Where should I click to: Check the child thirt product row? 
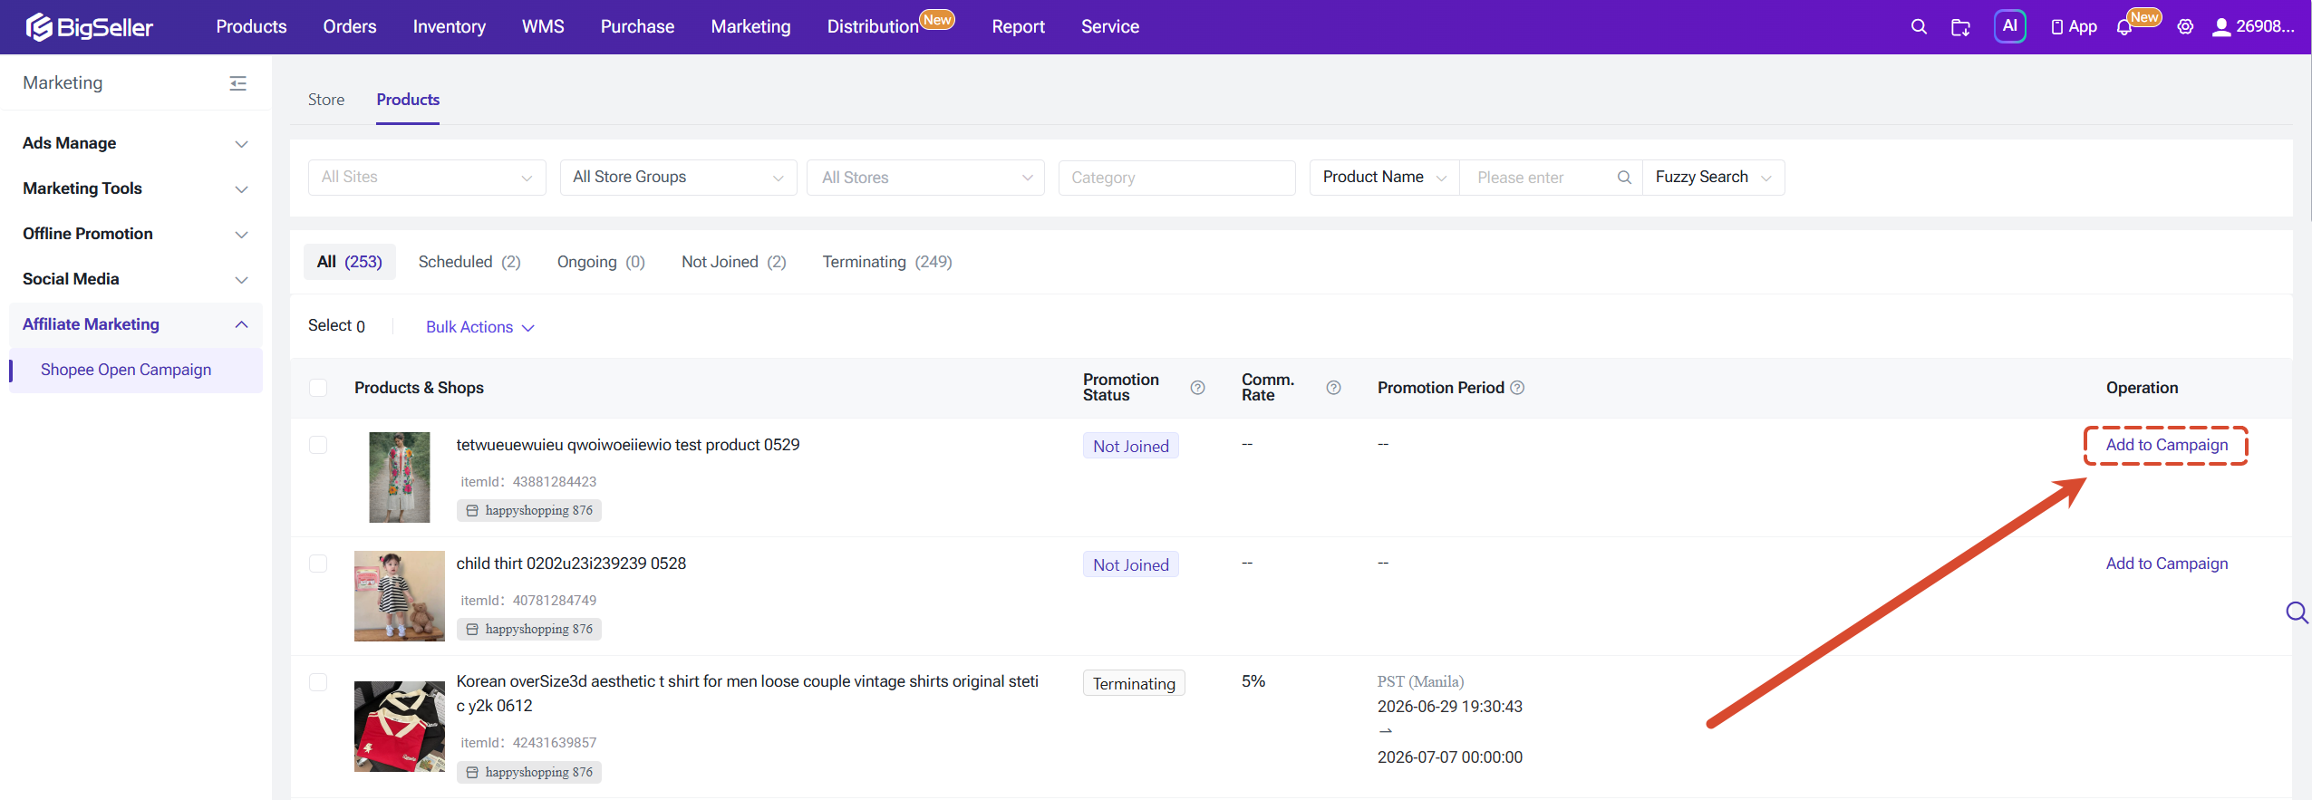pyautogui.click(x=318, y=564)
